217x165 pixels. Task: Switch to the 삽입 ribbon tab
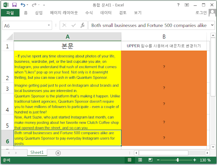coord(39,13)
